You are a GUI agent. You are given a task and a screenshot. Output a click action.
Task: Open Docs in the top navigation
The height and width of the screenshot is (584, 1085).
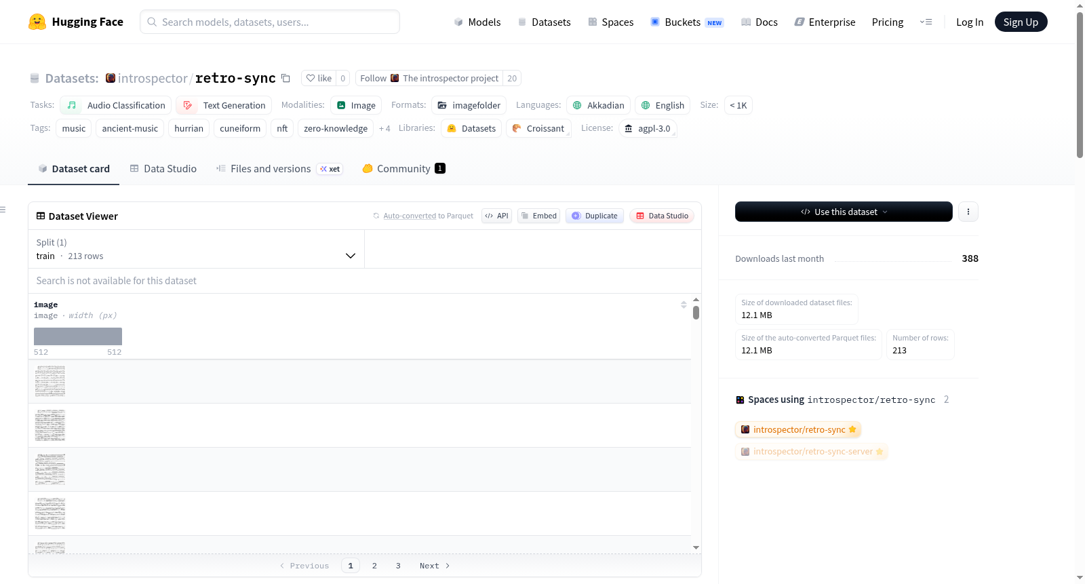point(759,22)
